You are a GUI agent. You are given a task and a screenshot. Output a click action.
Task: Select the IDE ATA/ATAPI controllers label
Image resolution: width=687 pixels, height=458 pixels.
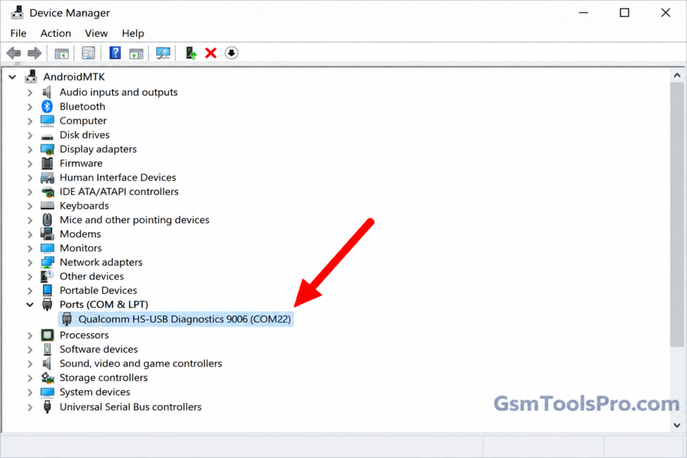[119, 191]
